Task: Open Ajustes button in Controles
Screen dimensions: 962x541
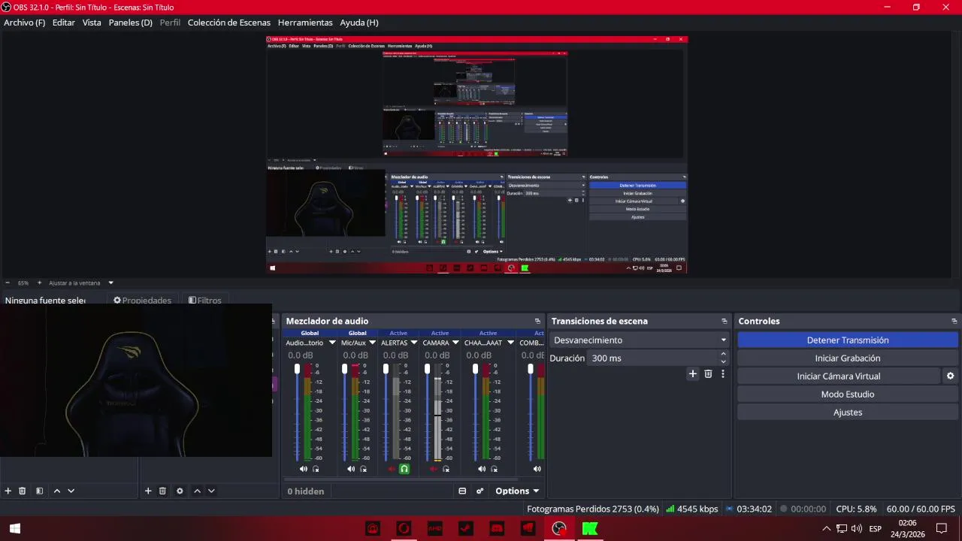Action: pyautogui.click(x=848, y=413)
